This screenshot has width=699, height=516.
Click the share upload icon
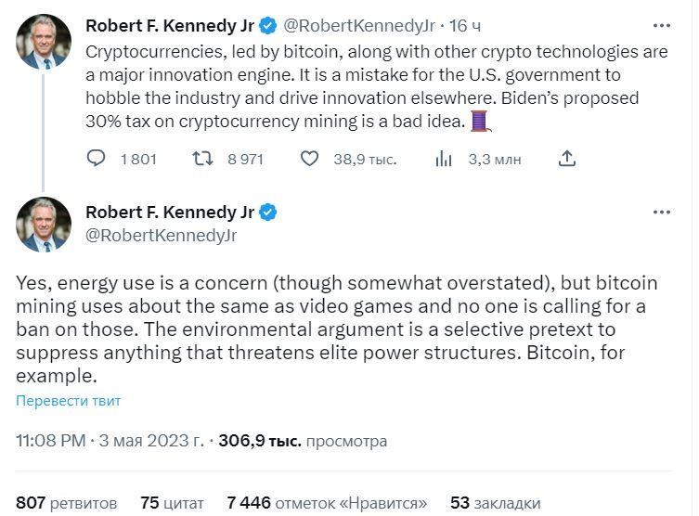(x=566, y=159)
